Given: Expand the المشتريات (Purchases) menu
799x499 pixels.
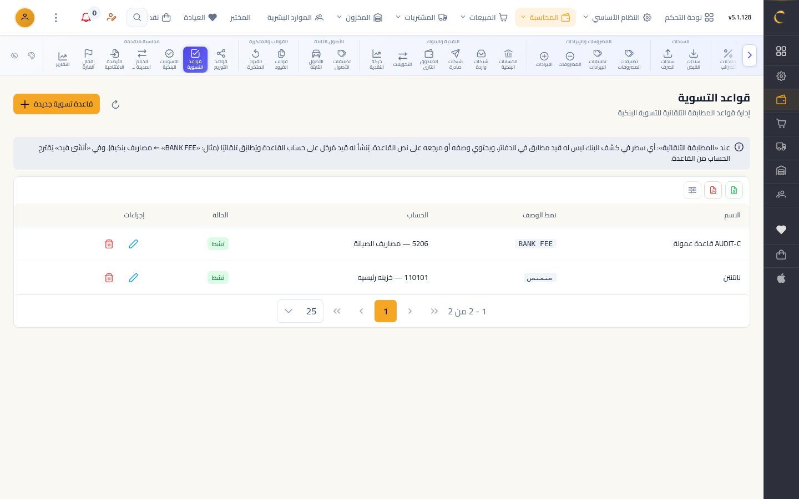Looking at the screenshot, I should click(421, 18).
